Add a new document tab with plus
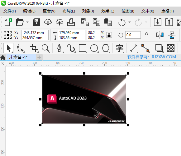The height and width of the screenshot is (156, 181). tap(39, 57)
